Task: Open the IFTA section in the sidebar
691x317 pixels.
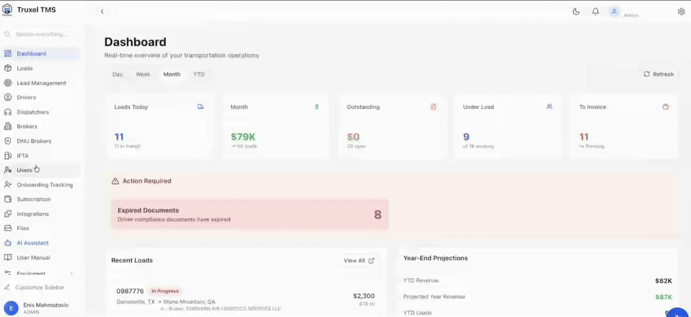Action: pyautogui.click(x=22, y=156)
